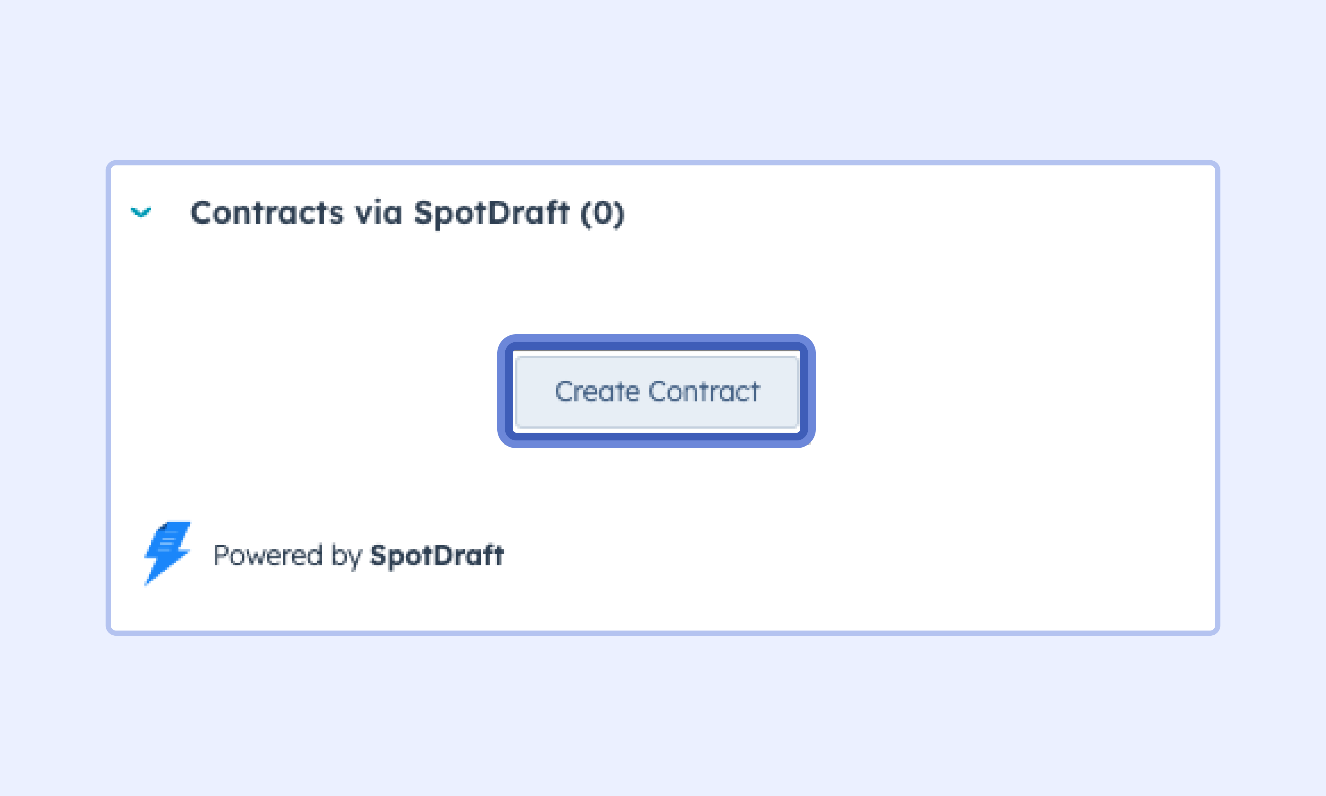The width and height of the screenshot is (1326, 796).
Task: Click the Powered by SpotDraft footer text
Action: pos(358,555)
